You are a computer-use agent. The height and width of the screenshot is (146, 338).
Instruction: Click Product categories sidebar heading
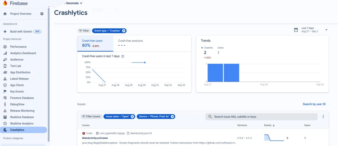pos(13,138)
